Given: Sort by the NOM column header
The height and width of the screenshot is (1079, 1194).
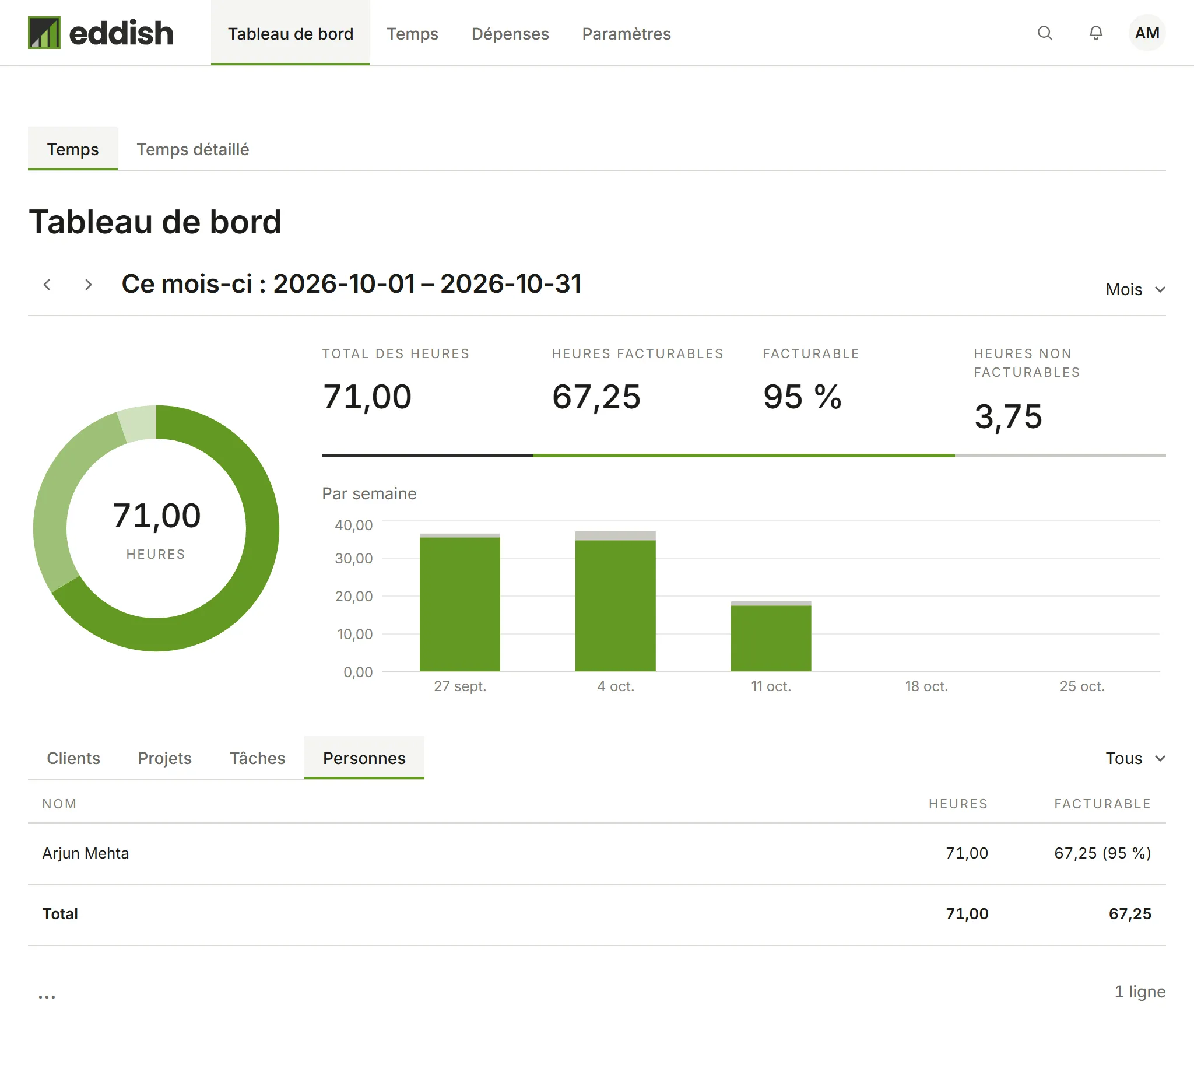Looking at the screenshot, I should pyautogui.click(x=59, y=804).
